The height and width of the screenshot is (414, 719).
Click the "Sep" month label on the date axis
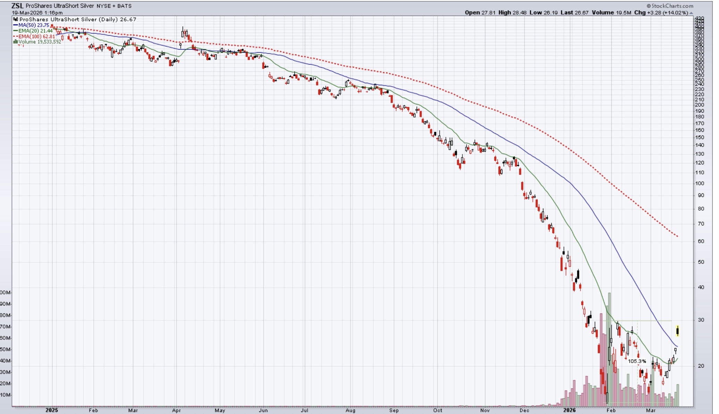pyautogui.click(x=394, y=410)
